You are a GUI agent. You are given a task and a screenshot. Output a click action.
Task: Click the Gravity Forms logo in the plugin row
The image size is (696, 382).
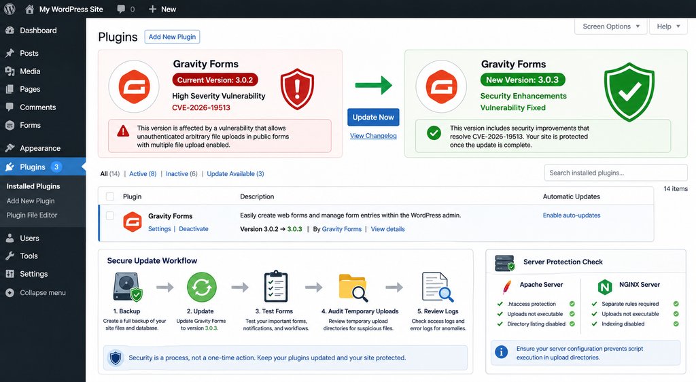pyautogui.click(x=133, y=222)
